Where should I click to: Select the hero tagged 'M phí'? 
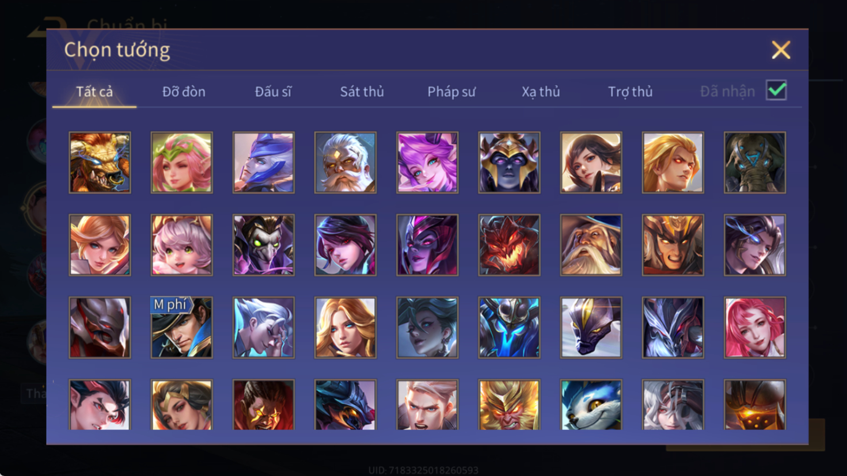coord(181,328)
